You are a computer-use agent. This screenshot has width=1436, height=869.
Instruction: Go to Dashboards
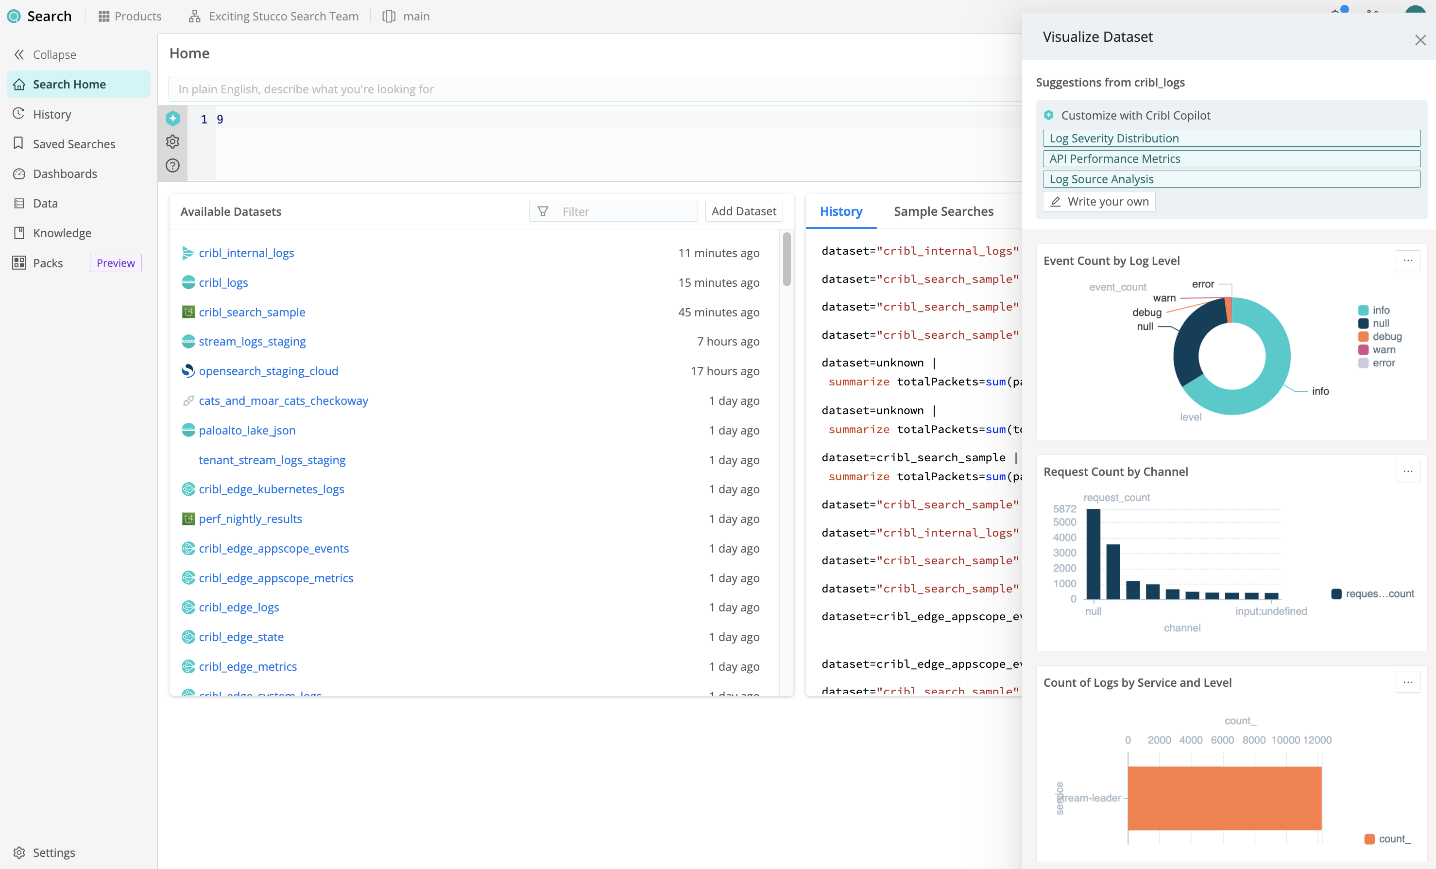pos(65,173)
